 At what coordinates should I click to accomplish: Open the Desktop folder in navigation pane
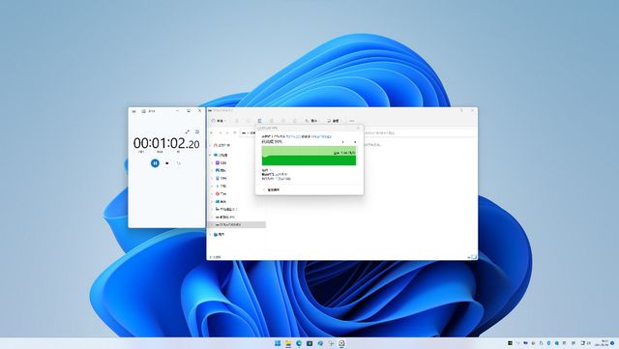point(221,201)
